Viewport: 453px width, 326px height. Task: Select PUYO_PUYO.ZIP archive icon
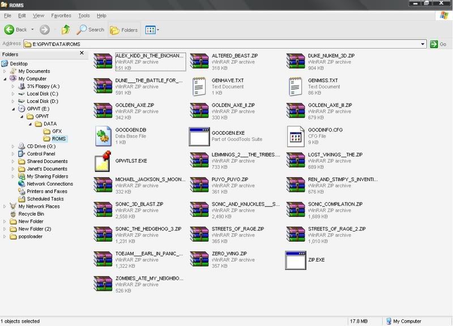coord(199,185)
